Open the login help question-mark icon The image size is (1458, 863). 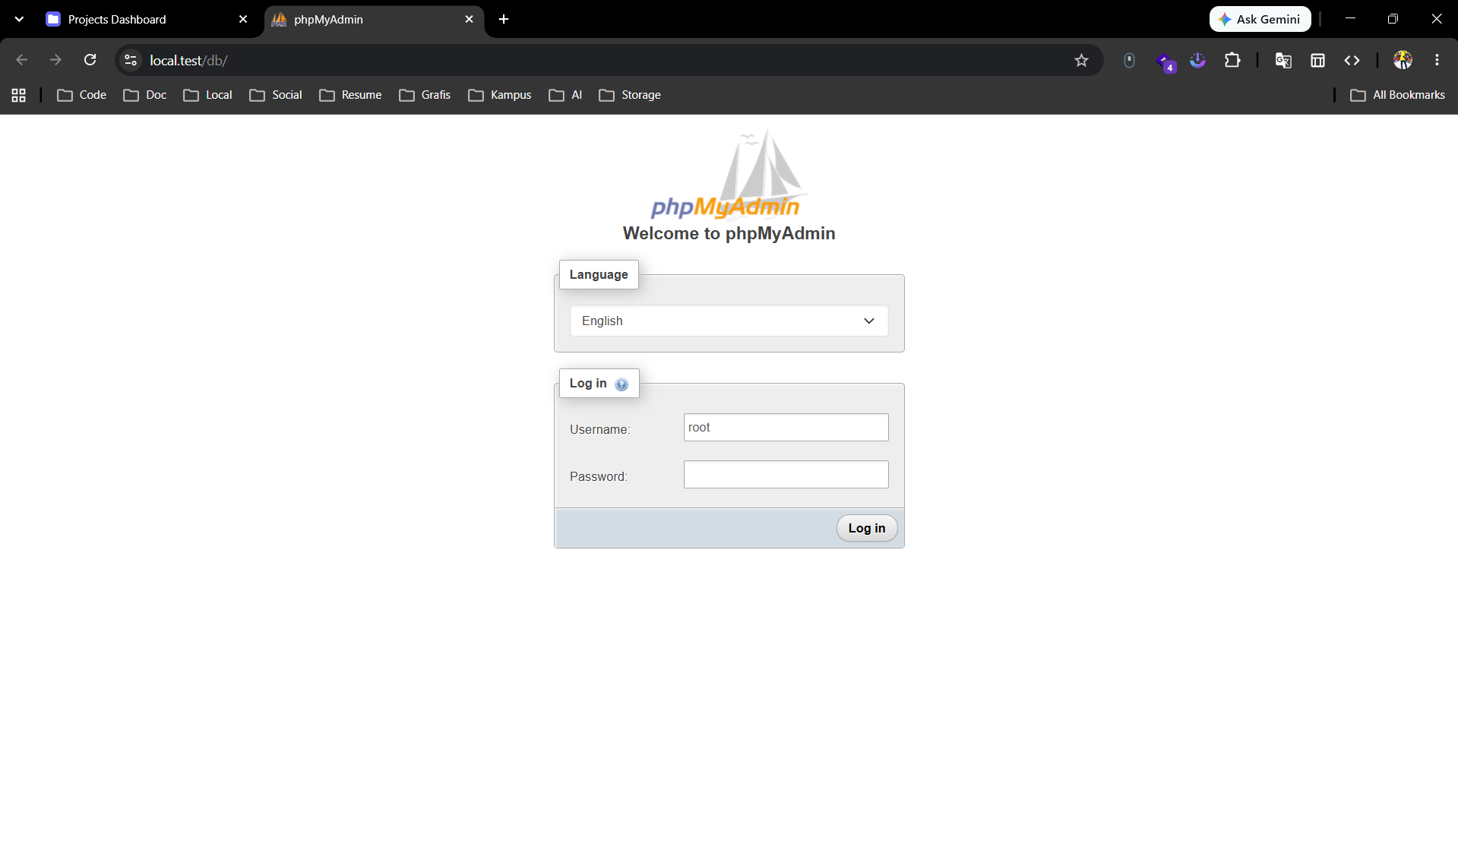[621, 384]
